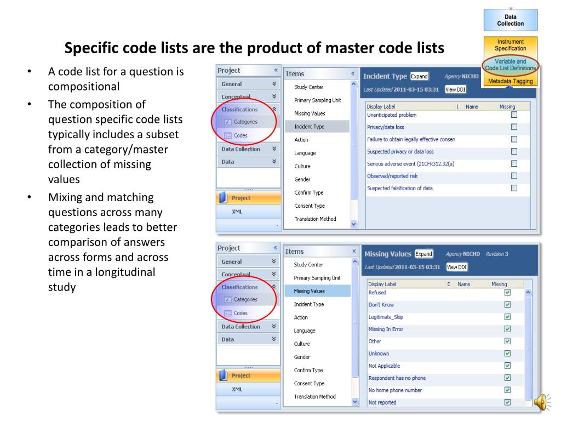Expand Data section in upper Project panel
Screen dimensions: 561x421
point(274,162)
